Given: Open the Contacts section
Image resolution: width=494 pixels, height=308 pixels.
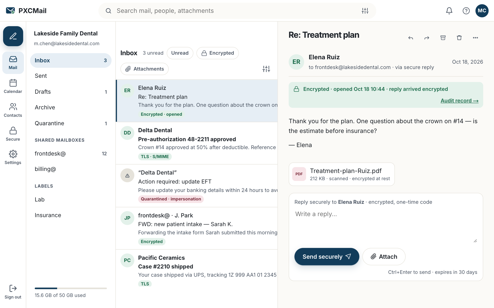Looking at the screenshot, I should pyautogui.click(x=13, y=110).
